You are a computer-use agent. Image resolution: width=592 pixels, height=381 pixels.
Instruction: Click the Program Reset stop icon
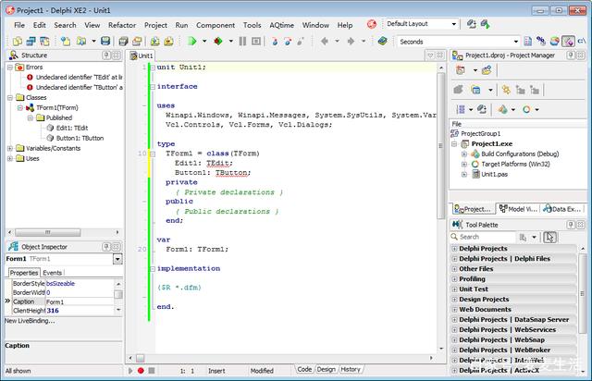click(x=256, y=42)
